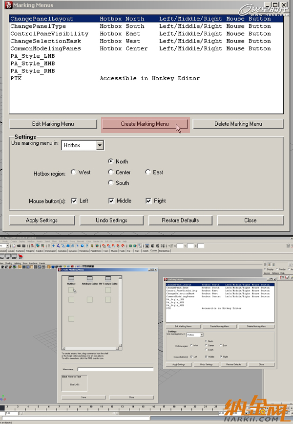The height and width of the screenshot is (424, 293).
Task: Open render settings icon in status line
Action: click(x=163, y=246)
